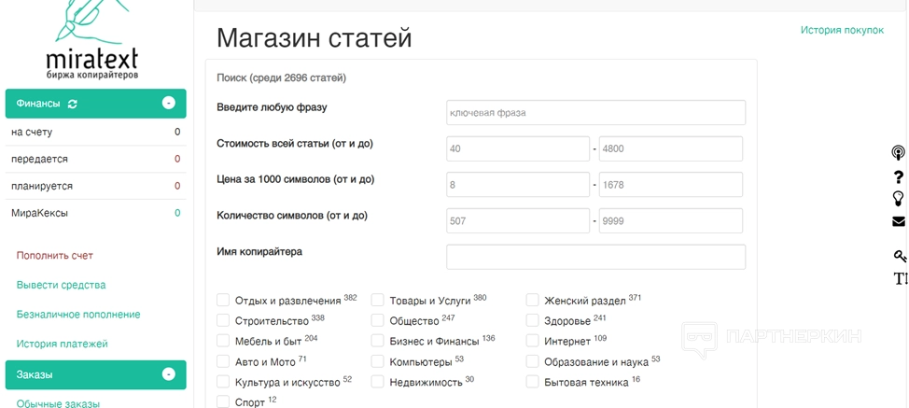Click the lightbulb idea icon
Screen dimensions: 909x408
click(x=898, y=198)
